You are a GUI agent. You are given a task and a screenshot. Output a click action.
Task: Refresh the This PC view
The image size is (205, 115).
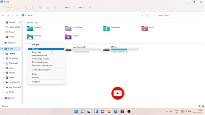coord(147,15)
